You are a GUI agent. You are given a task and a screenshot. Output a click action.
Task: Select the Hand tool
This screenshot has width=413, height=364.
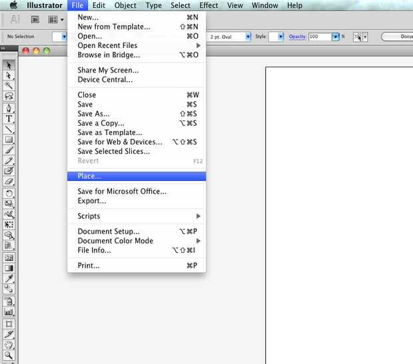tap(9, 345)
